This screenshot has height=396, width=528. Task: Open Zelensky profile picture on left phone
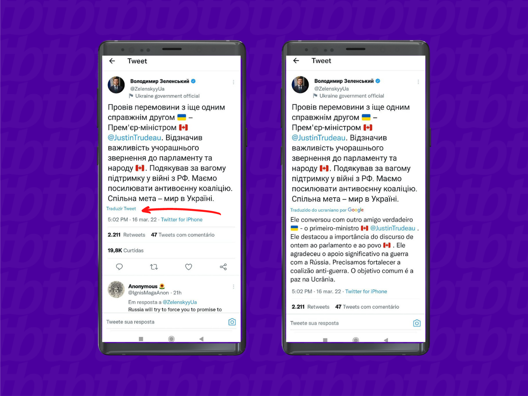tap(116, 85)
